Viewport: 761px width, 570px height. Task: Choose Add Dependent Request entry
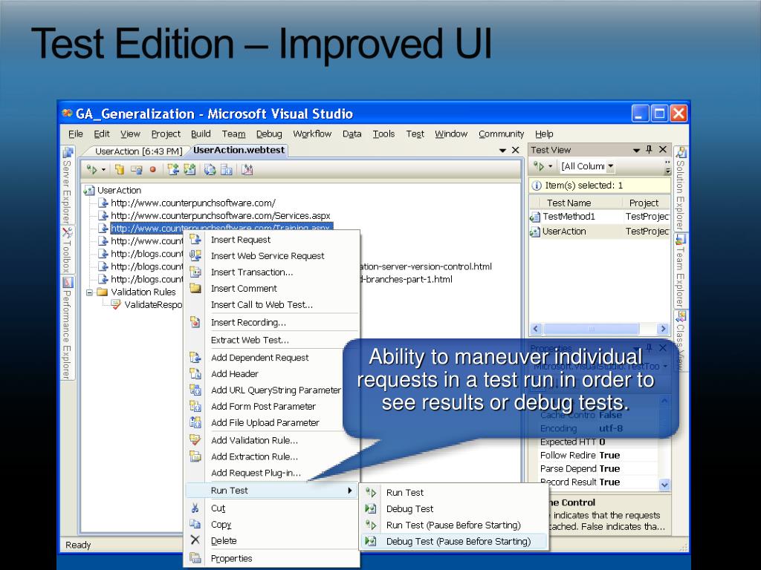(x=273, y=358)
